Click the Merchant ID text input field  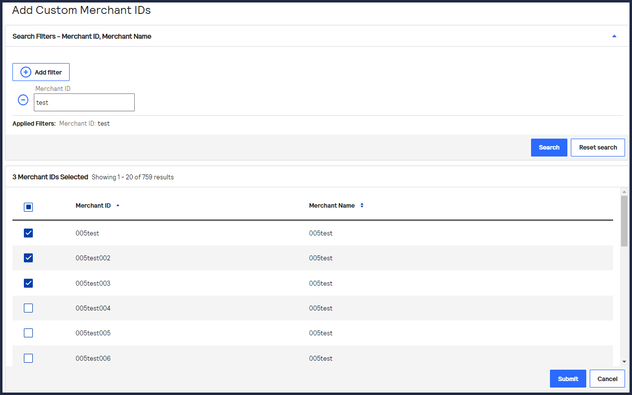pos(84,103)
